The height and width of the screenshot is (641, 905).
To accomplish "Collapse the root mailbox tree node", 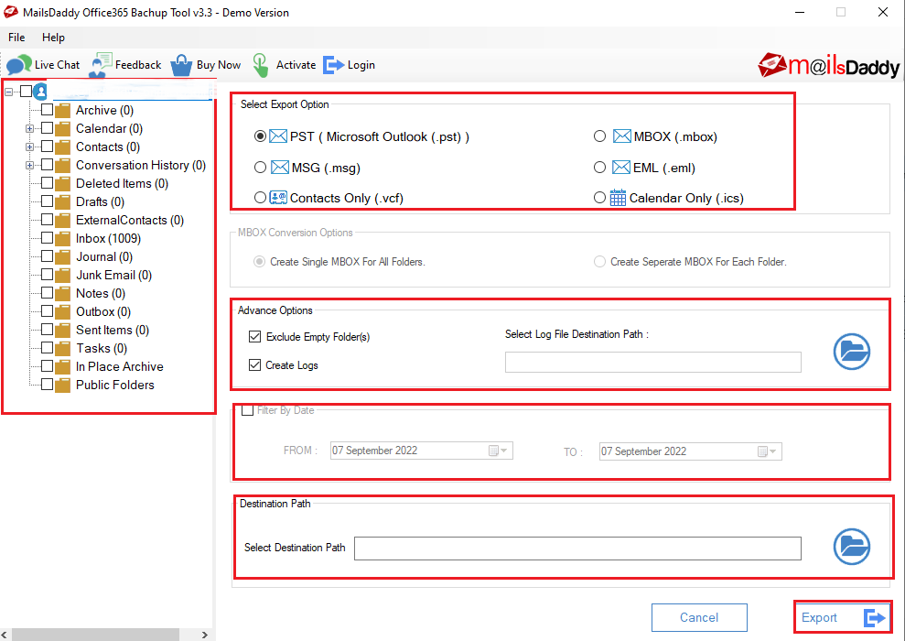I will pyautogui.click(x=8, y=92).
